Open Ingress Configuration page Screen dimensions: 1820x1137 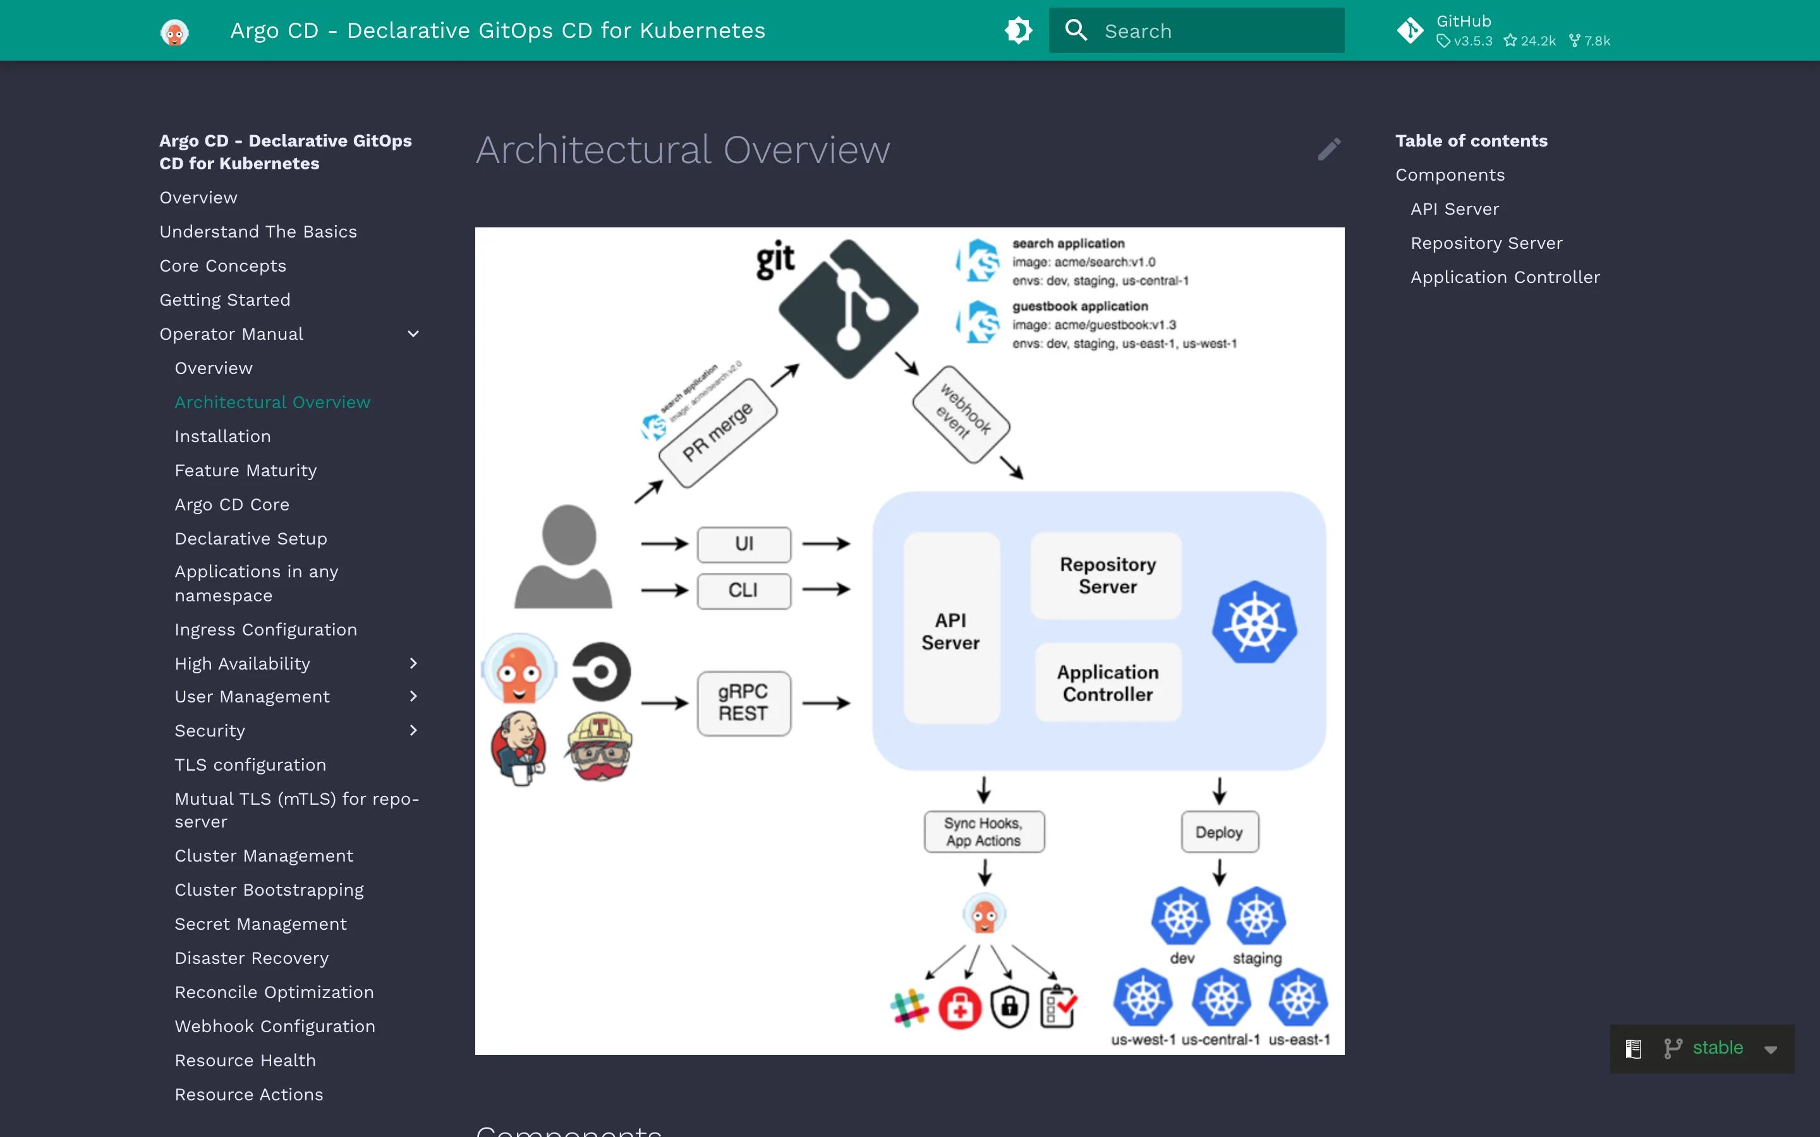click(x=266, y=629)
